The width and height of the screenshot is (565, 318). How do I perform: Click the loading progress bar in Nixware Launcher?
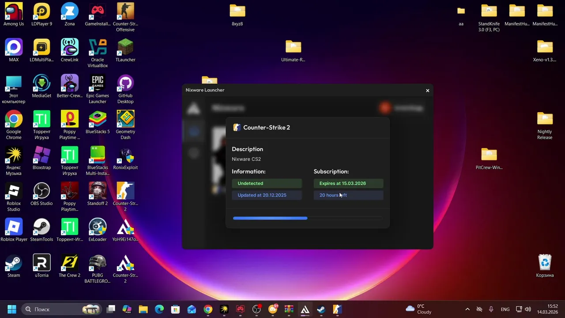(307, 218)
